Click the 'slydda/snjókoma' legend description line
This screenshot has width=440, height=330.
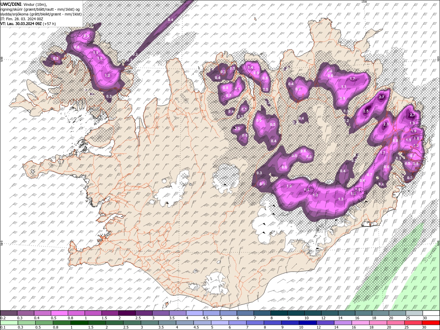(x=41, y=14)
